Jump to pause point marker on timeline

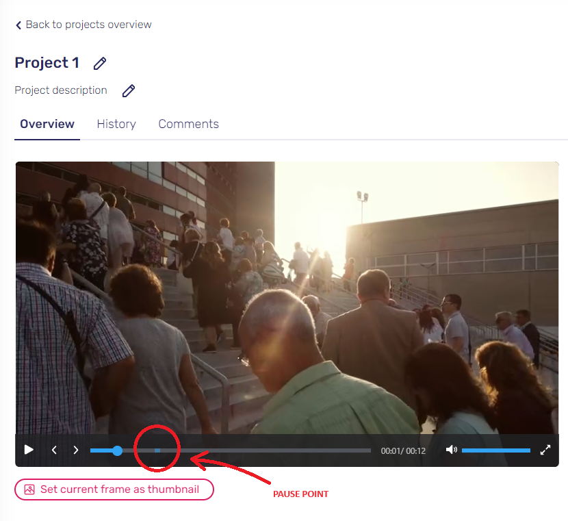coord(157,450)
